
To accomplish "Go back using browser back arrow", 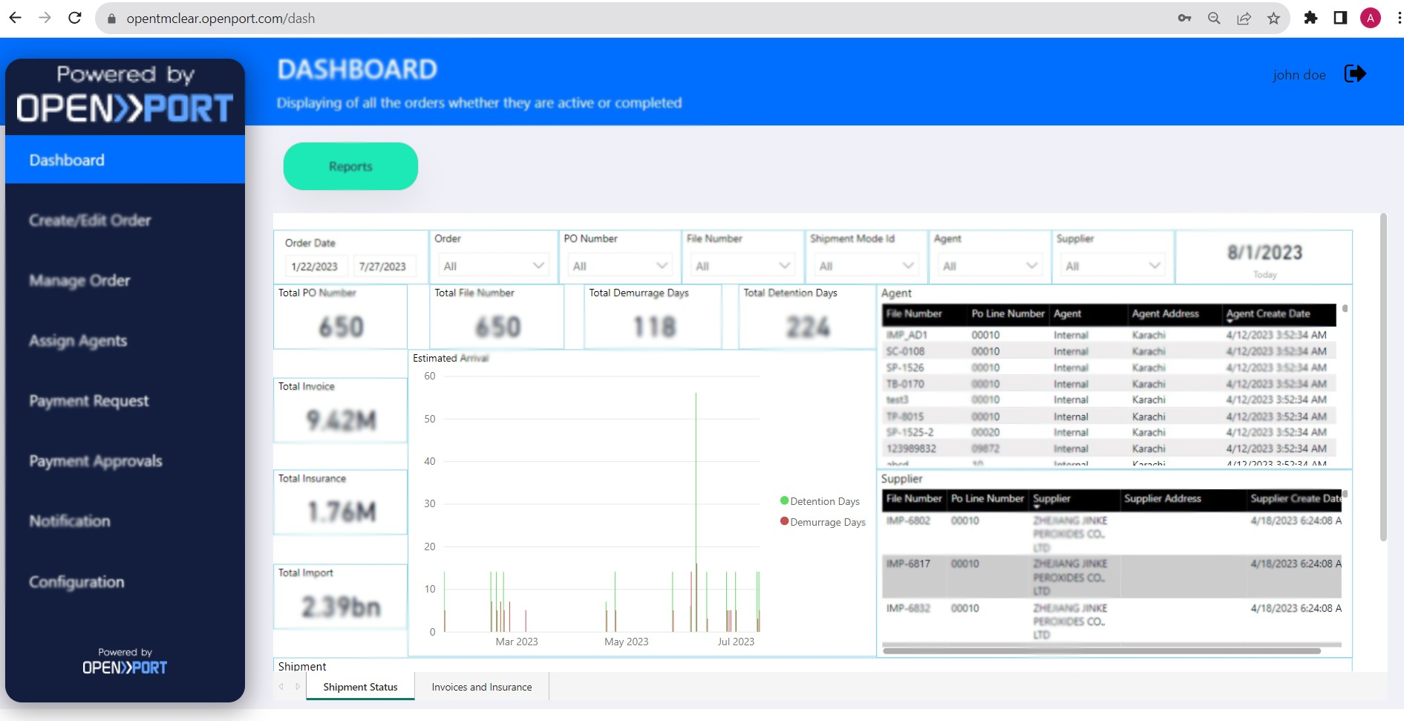I will tap(15, 18).
